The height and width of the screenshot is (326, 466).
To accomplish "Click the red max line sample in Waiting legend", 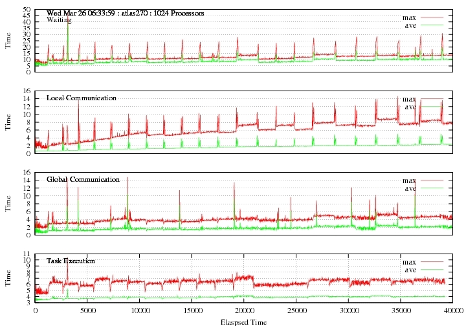I will click(x=432, y=17).
